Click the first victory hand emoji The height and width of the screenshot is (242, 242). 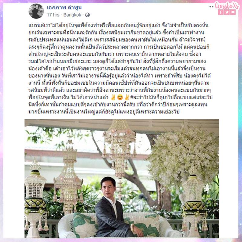(x=113, y=97)
